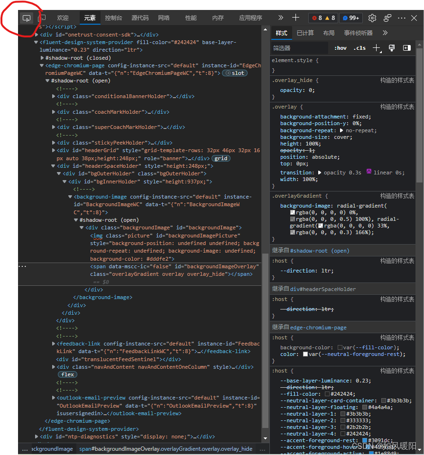Screen dimensions: 424x455
Task: Reveal the slot badge of edge-chromium-page
Action: point(235,73)
